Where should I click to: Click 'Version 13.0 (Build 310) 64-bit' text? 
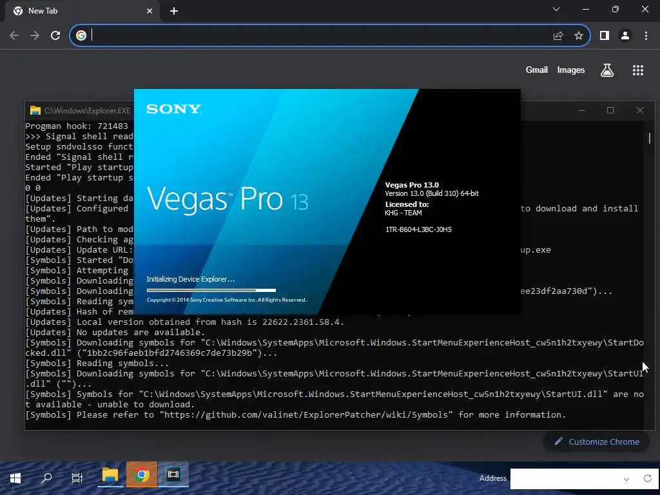[431, 193]
